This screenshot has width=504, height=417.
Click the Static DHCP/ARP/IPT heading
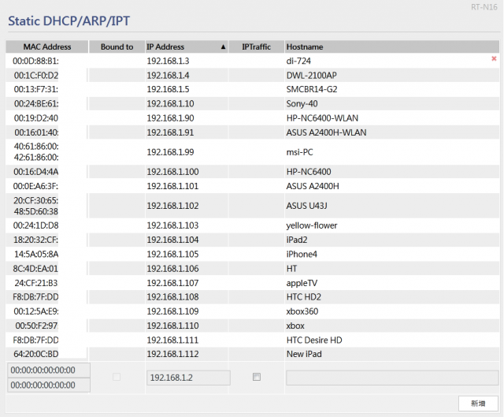point(69,21)
